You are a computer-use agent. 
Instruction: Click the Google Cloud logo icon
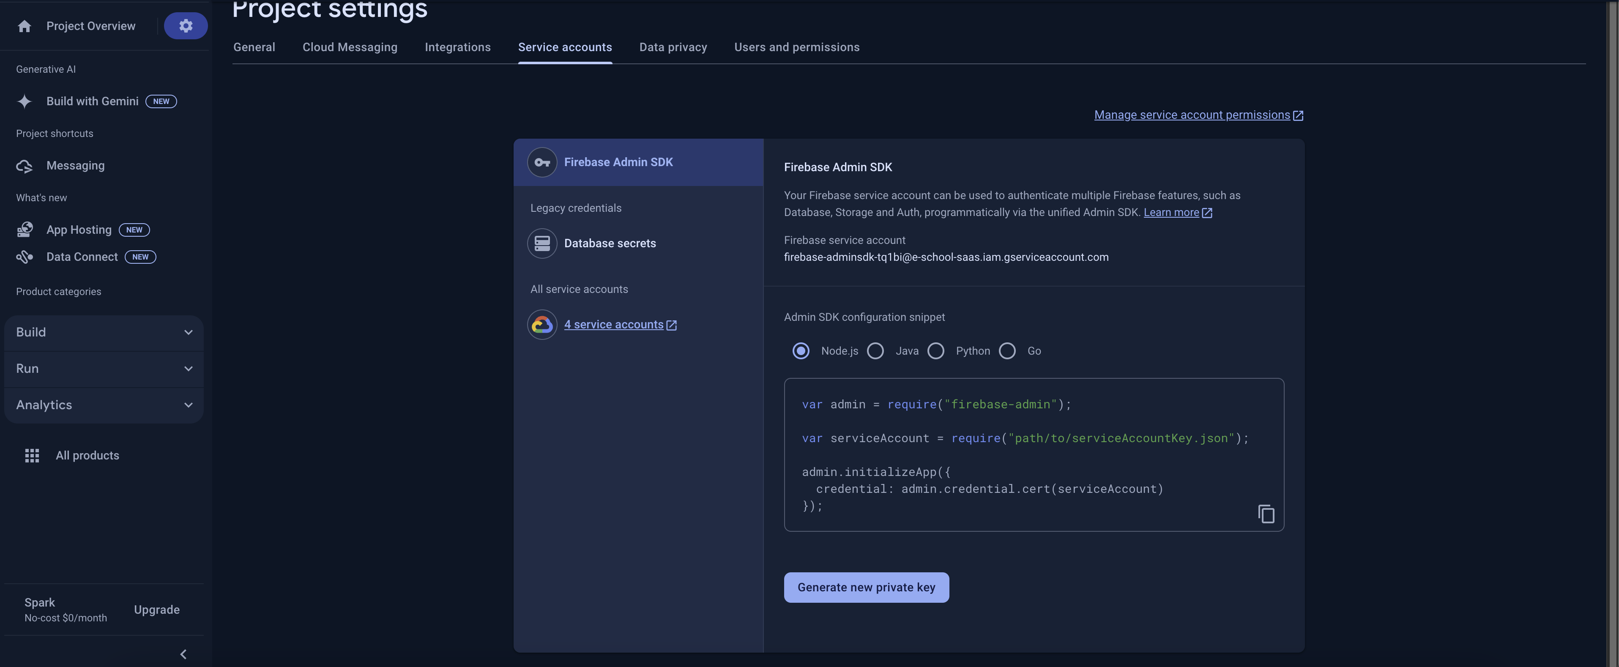[542, 324]
